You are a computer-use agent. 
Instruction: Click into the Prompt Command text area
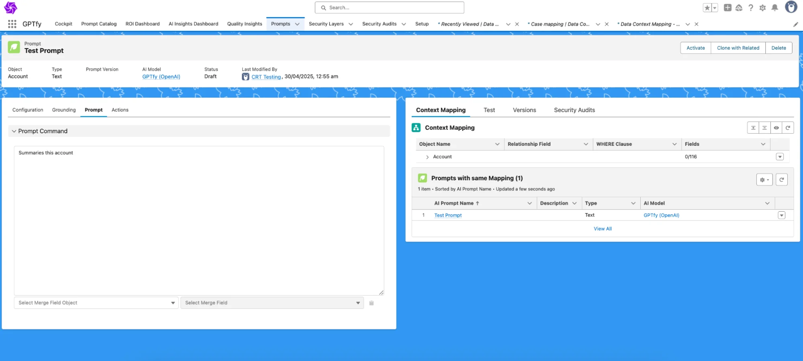(199, 221)
